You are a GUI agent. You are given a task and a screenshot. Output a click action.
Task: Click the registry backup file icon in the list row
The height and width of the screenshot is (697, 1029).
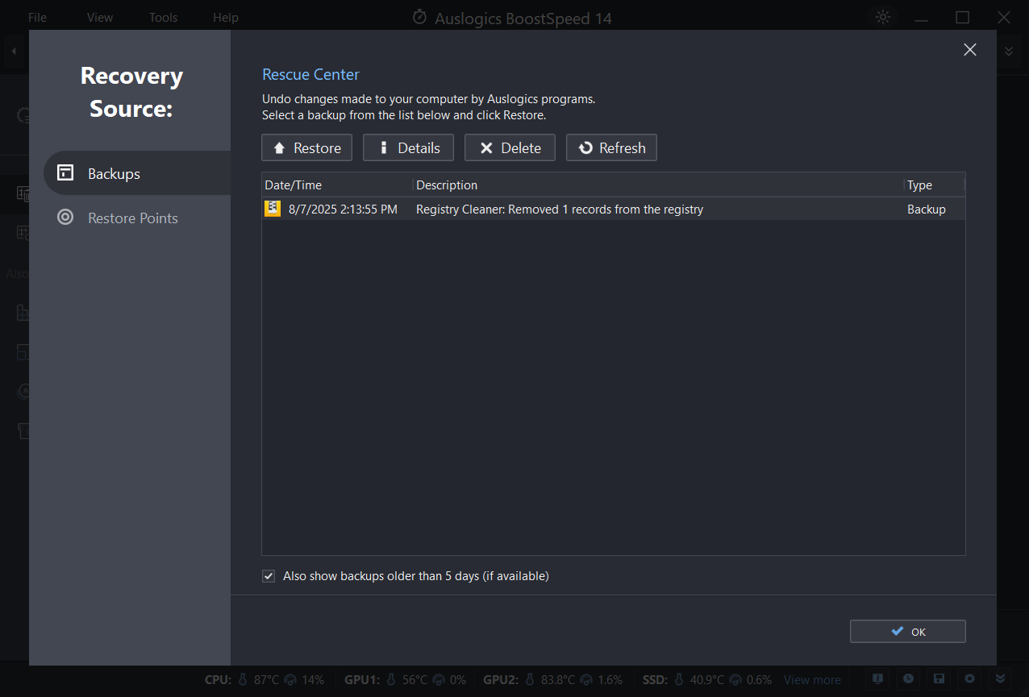point(272,208)
